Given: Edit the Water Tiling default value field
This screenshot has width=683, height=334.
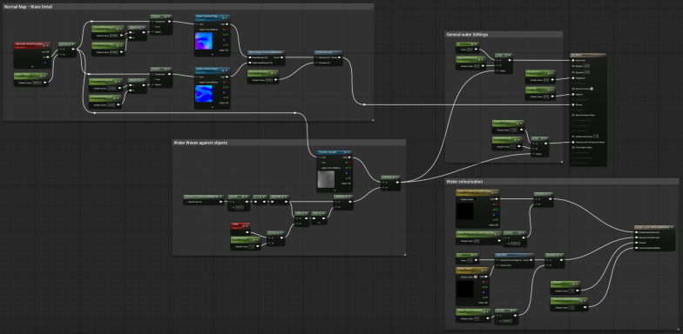Looking at the screenshot, I should pyautogui.click(x=37, y=83).
